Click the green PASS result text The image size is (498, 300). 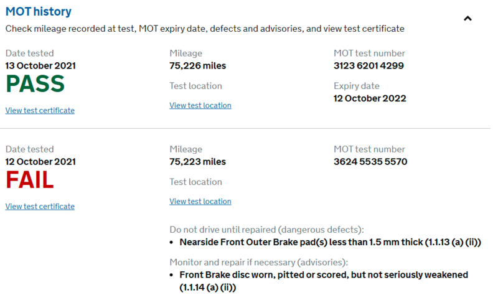tap(35, 85)
